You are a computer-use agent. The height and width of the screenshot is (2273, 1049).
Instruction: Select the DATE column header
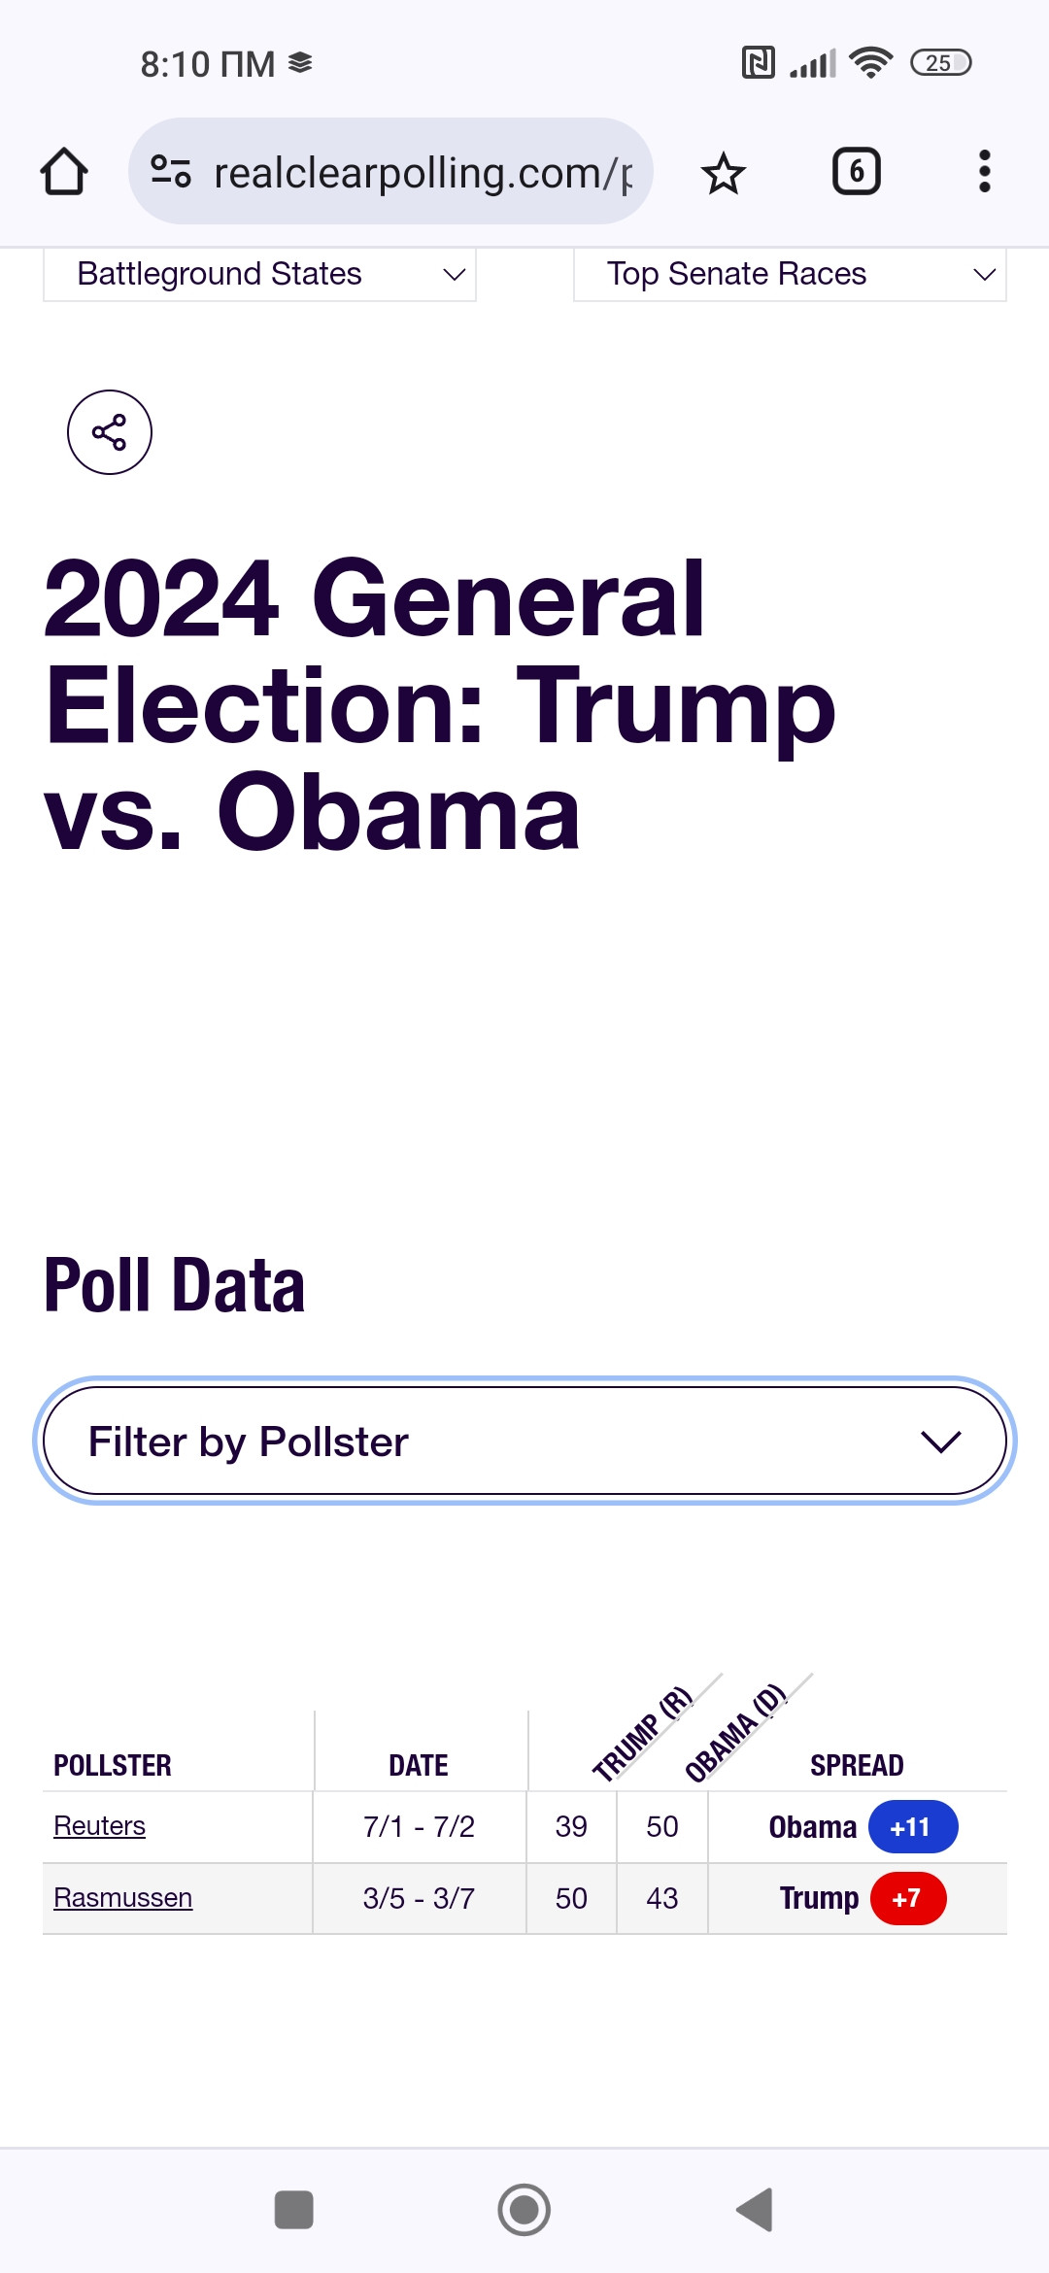(419, 1765)
